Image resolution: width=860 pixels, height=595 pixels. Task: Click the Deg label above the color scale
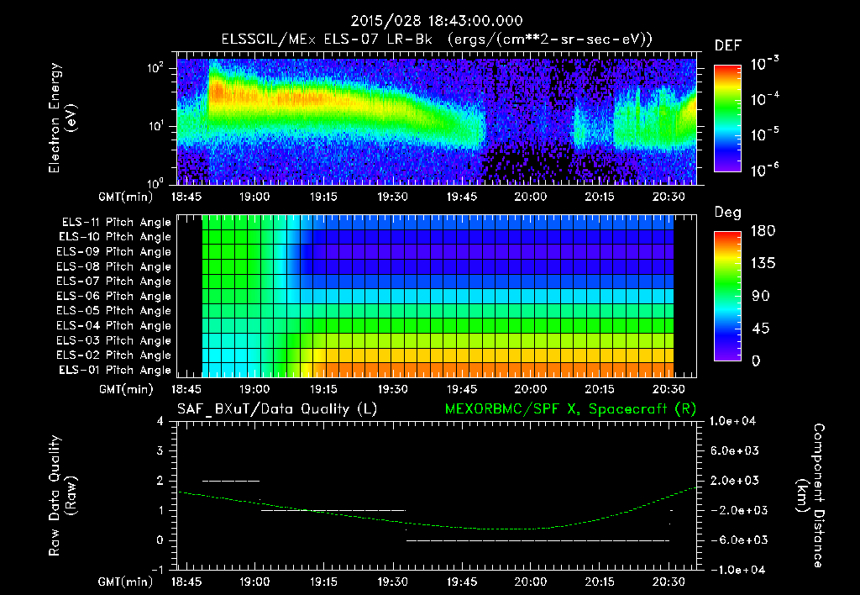point(728,213)
